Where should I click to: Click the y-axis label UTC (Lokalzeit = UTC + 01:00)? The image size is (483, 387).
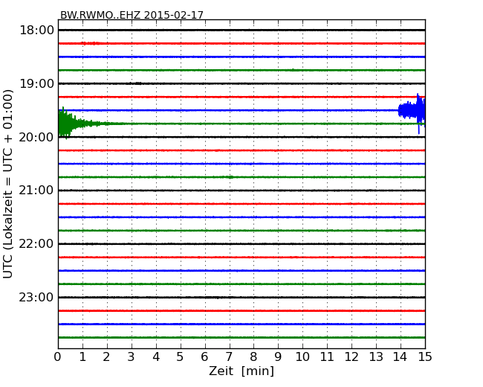coord(8,184)
